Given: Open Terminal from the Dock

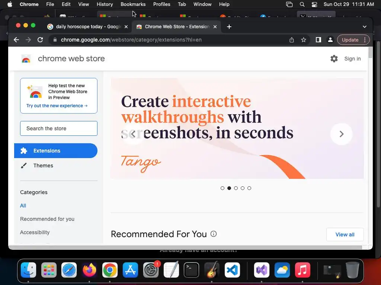Looking at the screenshot, I should (x=192, y=270).
